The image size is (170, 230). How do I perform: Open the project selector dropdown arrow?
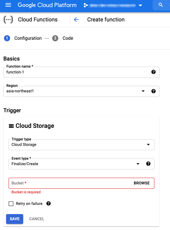pos(140,6)
